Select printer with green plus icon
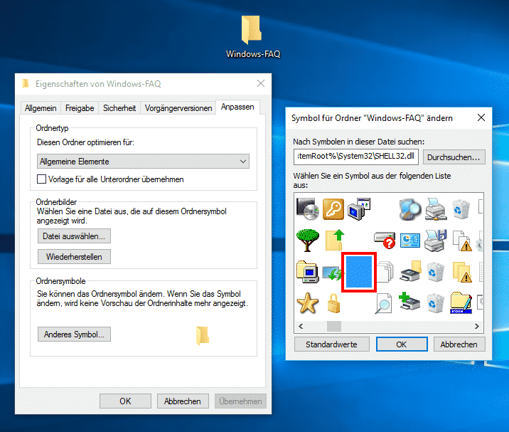 pyautogui.click(x=409, y=301)
